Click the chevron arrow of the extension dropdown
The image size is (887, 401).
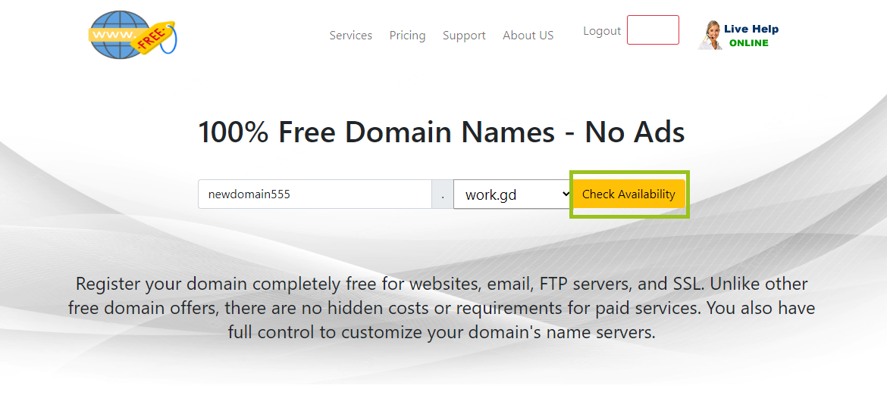[x=565, y=194]
